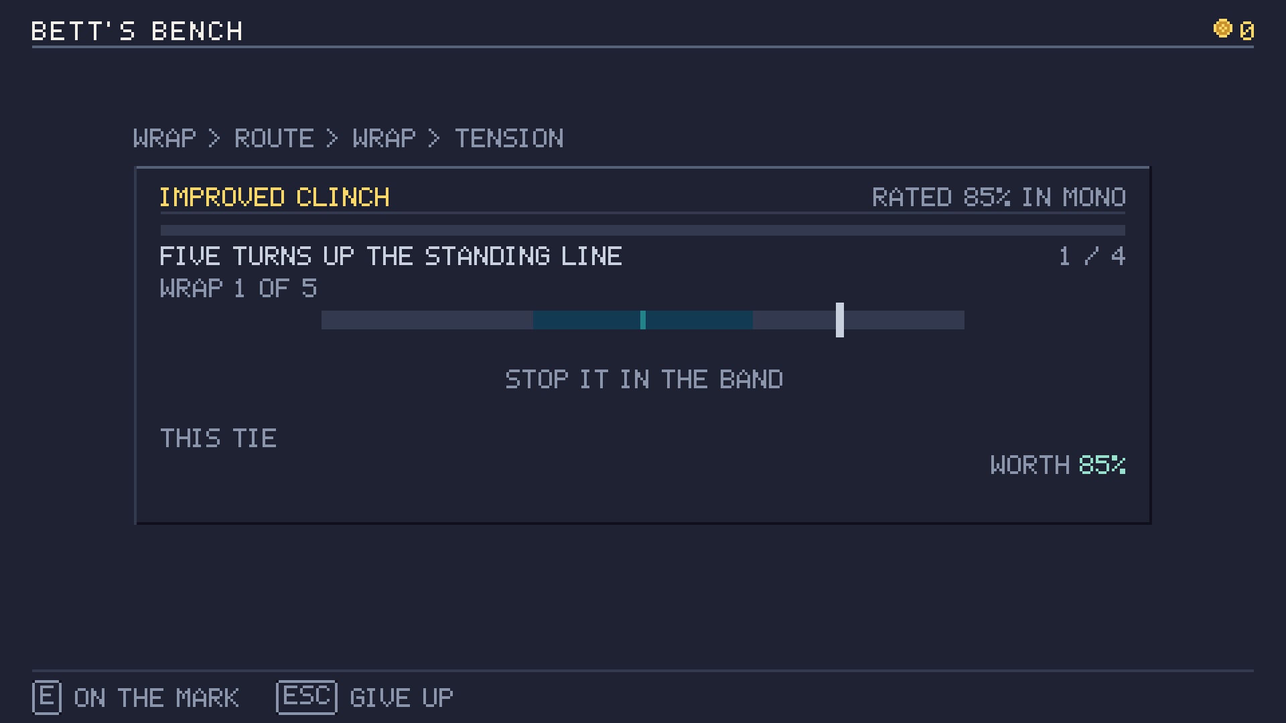This screenshot has height=723, width=1286.
Task: Click the coin count number
Action: [1246, 31]
